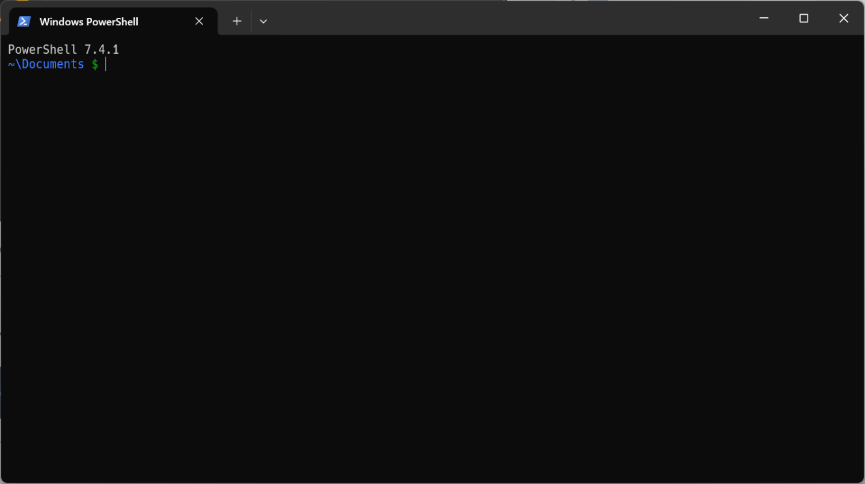Click the green '$' prompt symbol

point(95,64)
